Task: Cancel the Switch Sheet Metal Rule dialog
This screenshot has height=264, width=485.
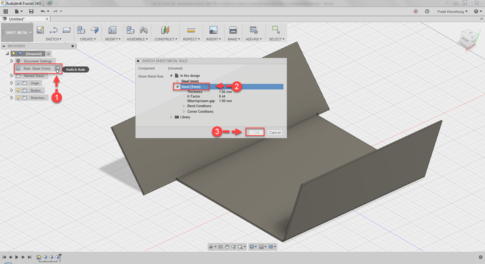Action: (275, 132)
